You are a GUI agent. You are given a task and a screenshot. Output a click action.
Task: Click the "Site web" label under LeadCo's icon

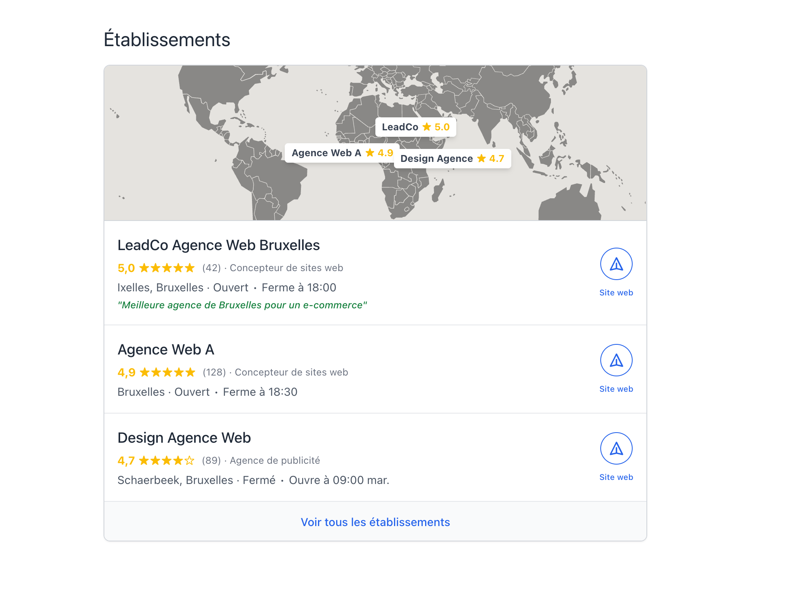[x=616, y=293]
